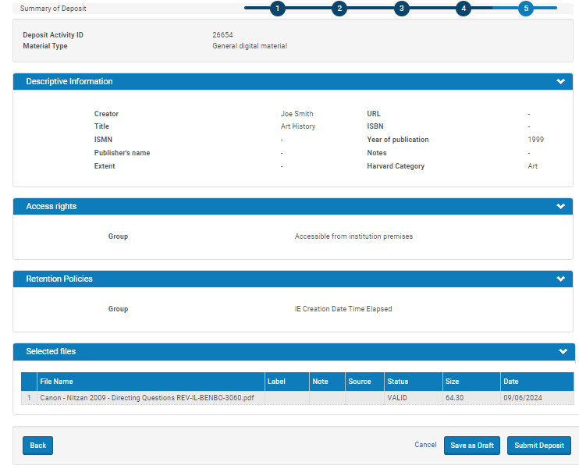Viewport: 579px width, 476px height.
Task: Jump to step 2 circle
Action: coord(339,9)
